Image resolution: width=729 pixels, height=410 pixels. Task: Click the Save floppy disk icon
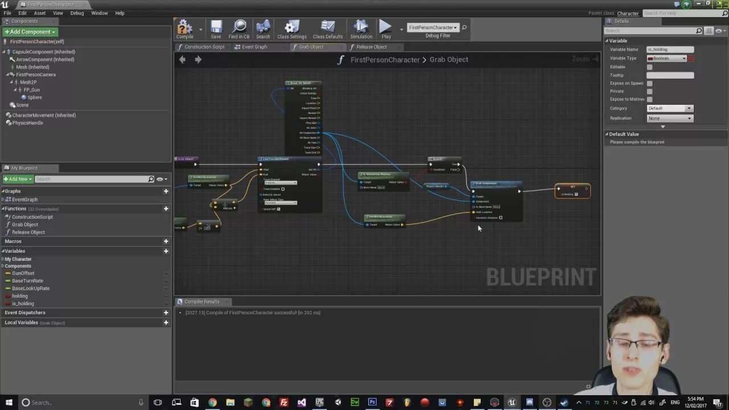click(216, 27)
